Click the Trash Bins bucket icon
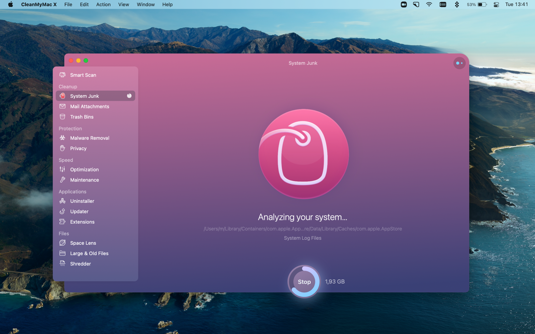This screenshot has height=334, width=535. tap(63, 117)
